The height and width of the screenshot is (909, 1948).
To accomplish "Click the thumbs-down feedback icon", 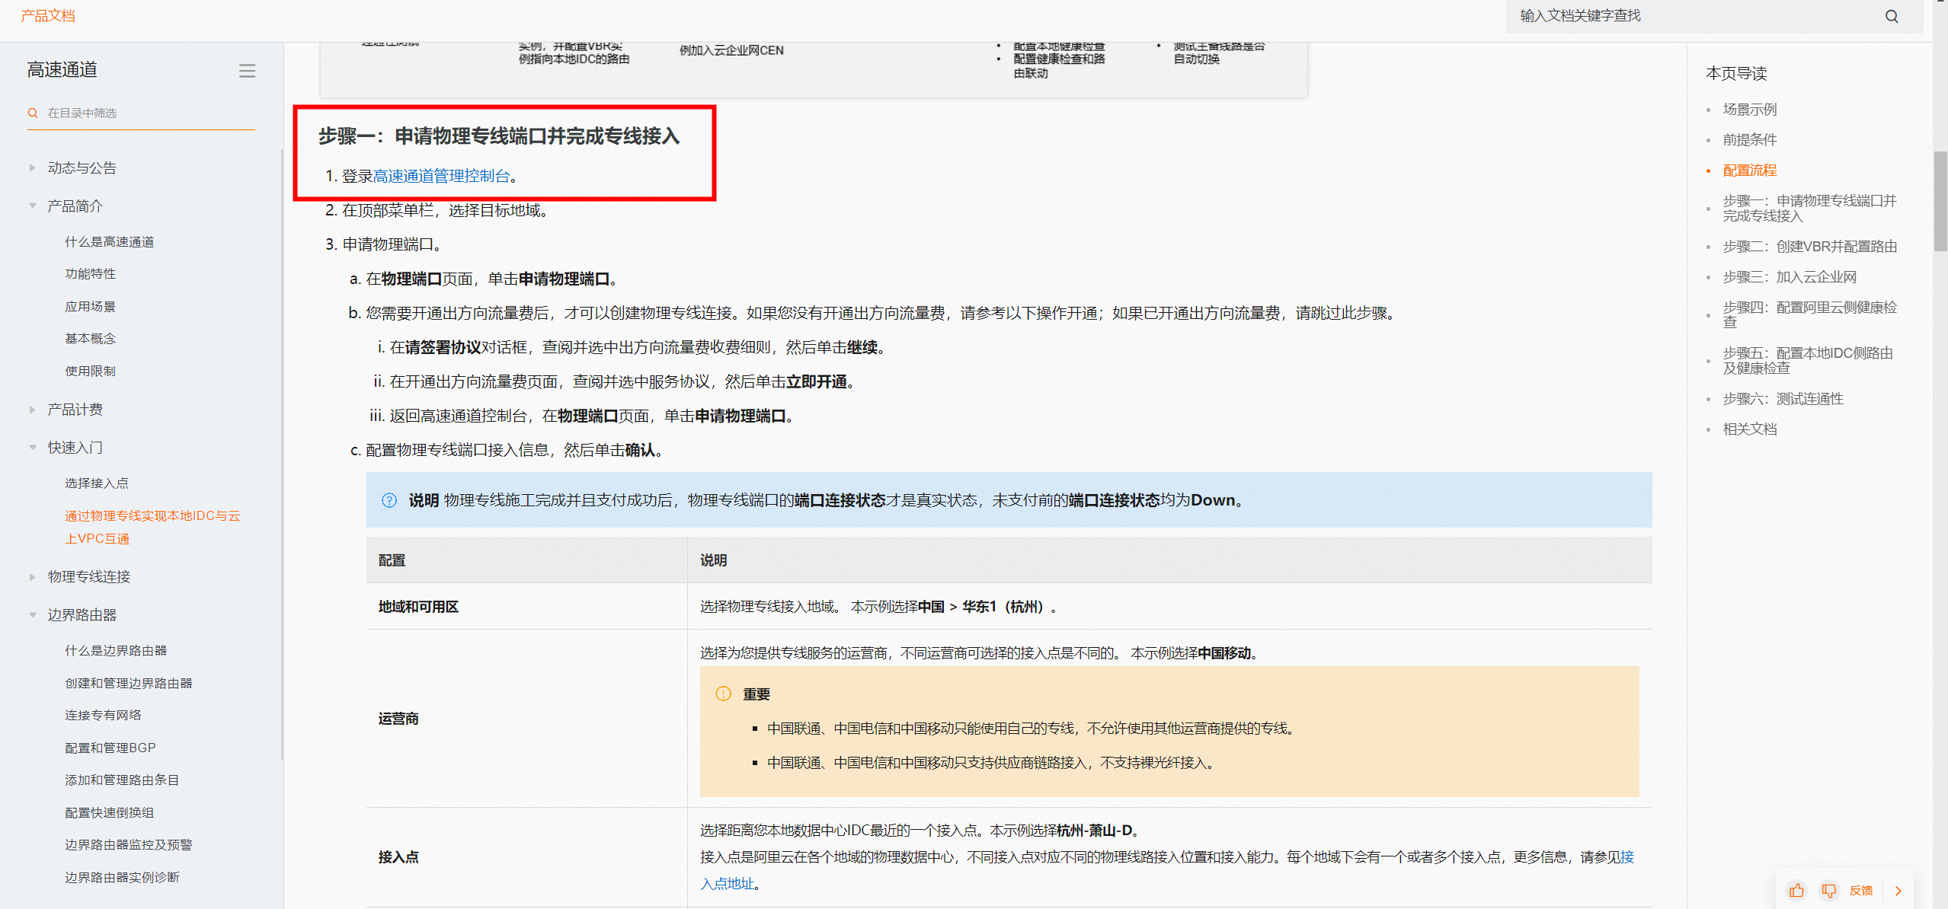I will (x=1828, y=890).
